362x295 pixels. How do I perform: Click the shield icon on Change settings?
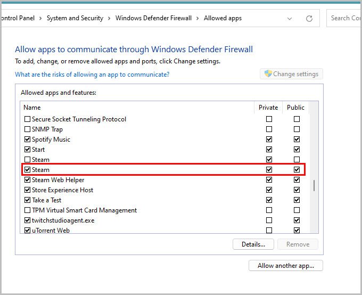coord(268,73)
